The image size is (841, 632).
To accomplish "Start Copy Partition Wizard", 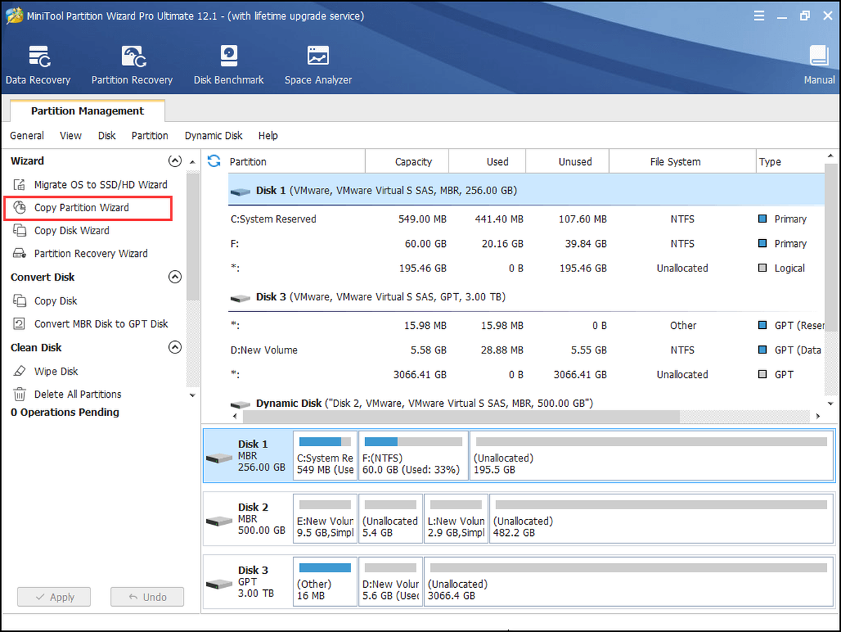I will (x=81, y=208).
